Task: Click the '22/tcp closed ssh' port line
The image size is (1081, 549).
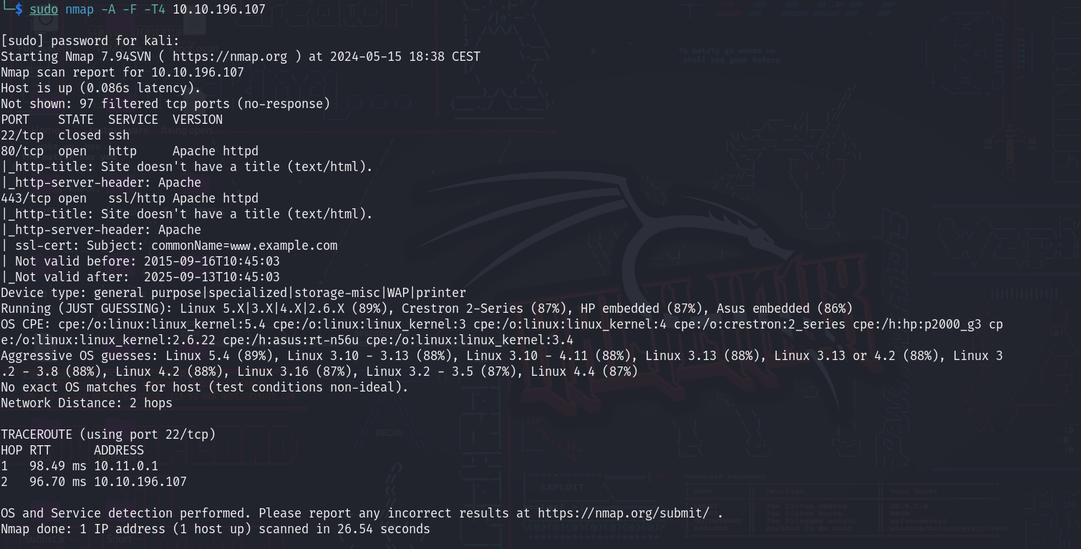Action: [x=65, y=135]
